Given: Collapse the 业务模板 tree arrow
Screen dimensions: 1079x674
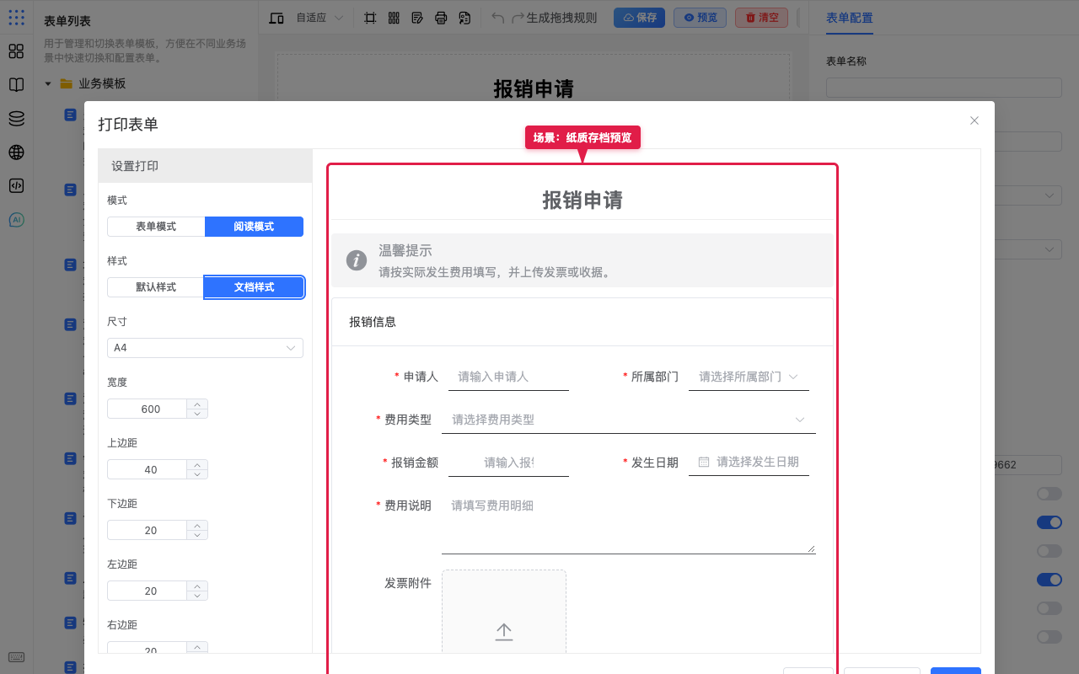Looking at the screenshot, I should [48, 83].
